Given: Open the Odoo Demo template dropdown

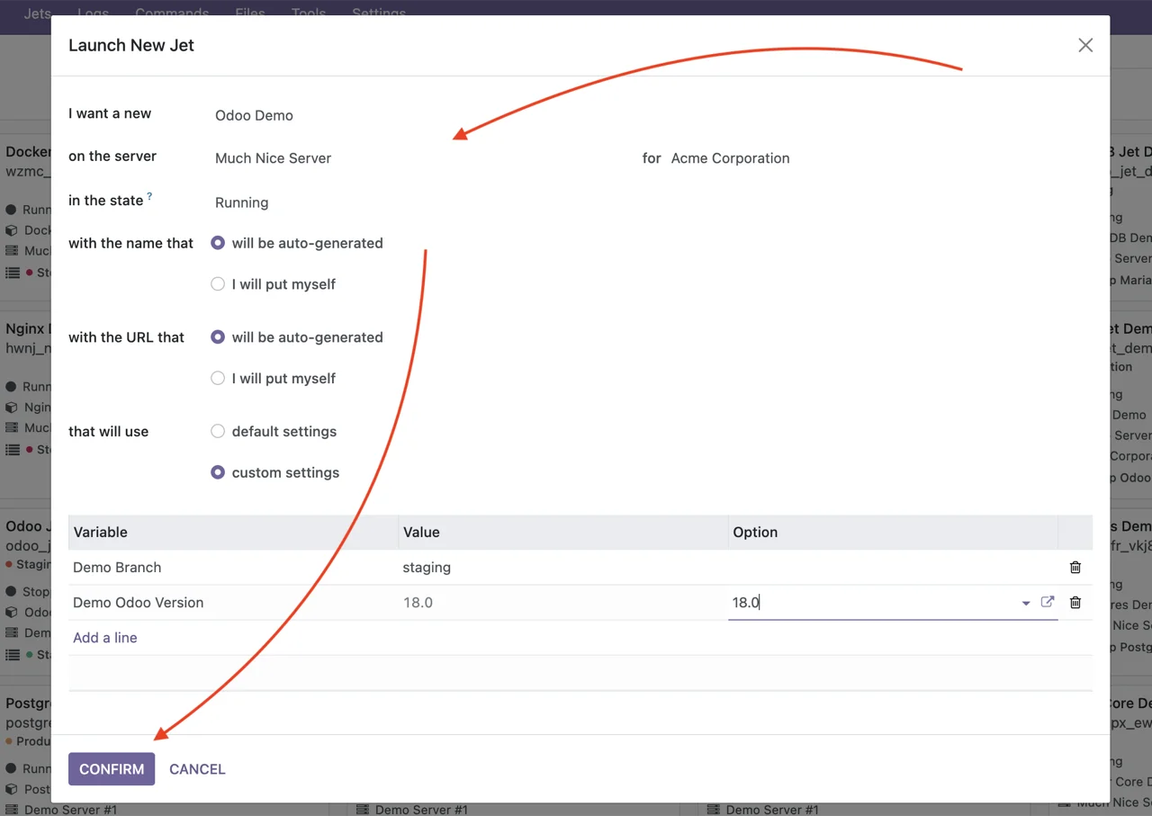Looking at the screenshot, I should 254,115.
